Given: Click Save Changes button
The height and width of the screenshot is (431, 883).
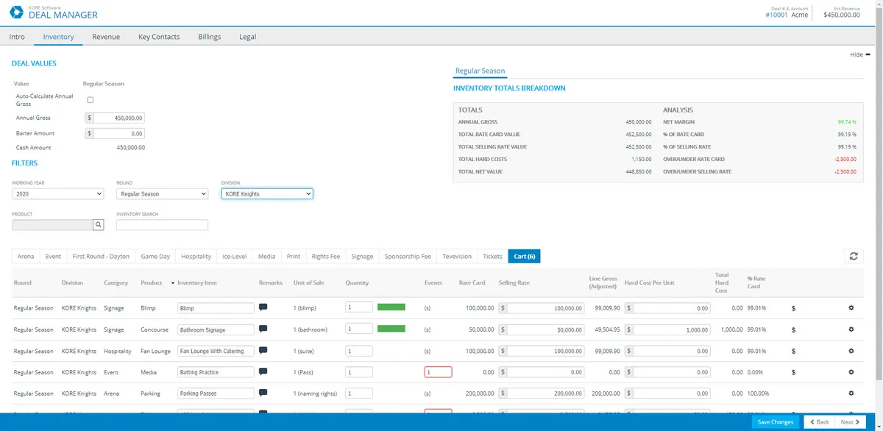Looking at the screenshot, I should [776, 421].
